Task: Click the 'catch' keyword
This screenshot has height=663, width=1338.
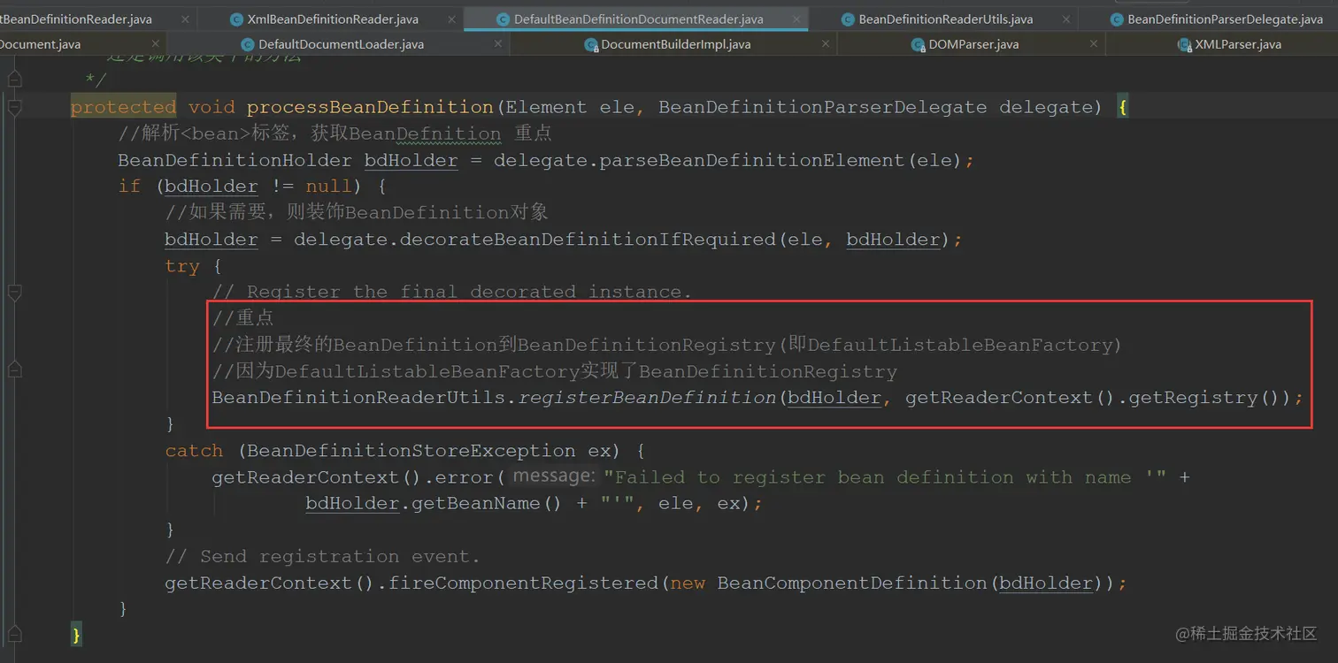Action: [x=194, y=451]
